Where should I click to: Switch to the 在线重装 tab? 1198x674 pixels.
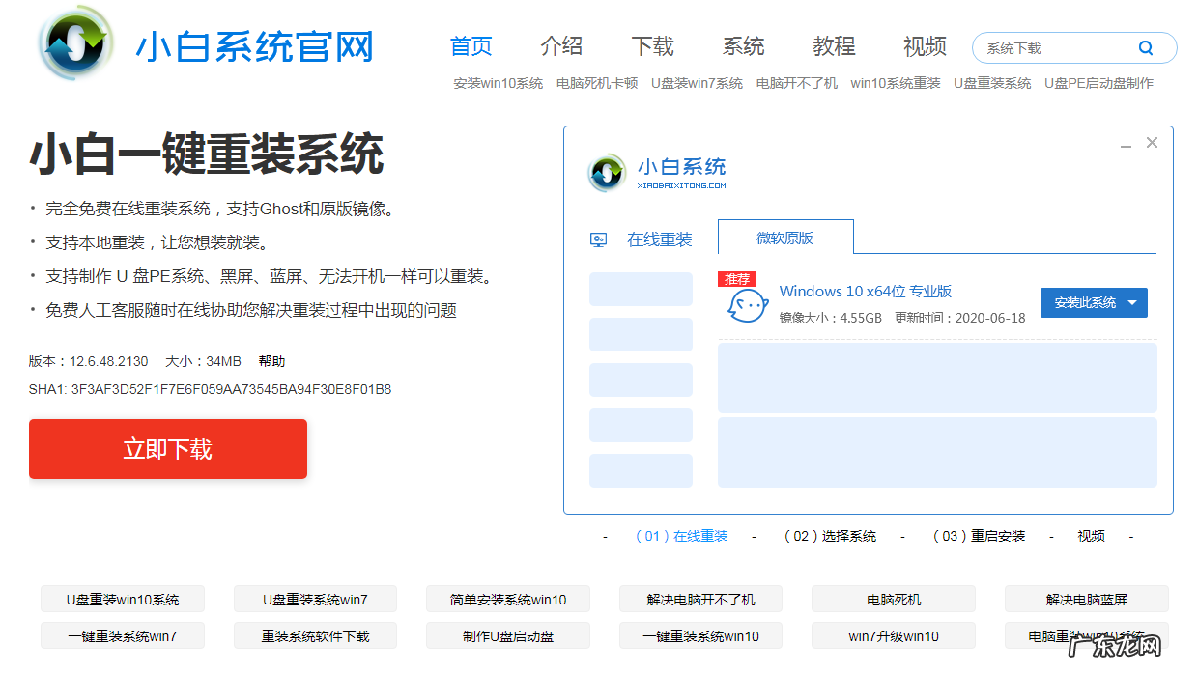(x=660, y=239)
